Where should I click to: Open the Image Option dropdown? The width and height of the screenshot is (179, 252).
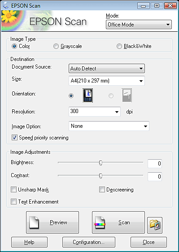(x=109, y=126)
